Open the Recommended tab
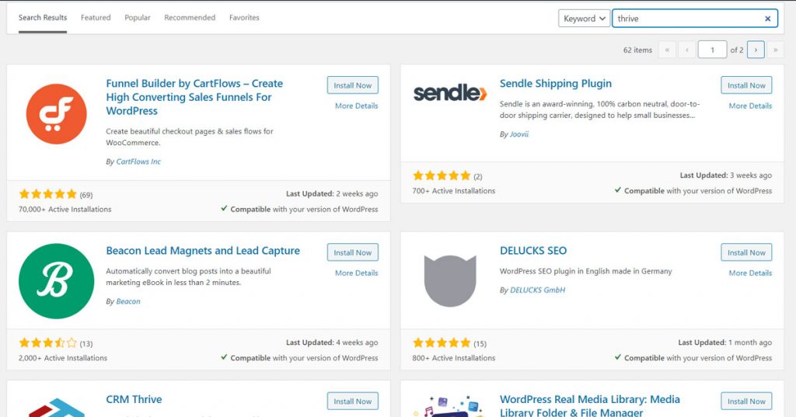The height and width of the screenshot is (417, 796). tap(190, 17)
